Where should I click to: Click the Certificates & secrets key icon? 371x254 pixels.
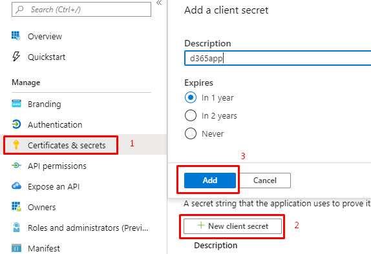coord(16,144)
